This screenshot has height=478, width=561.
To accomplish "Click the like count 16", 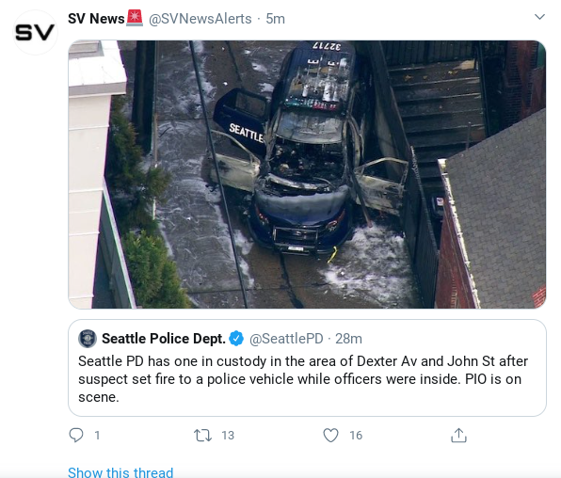I will click(x=356, y=436).
